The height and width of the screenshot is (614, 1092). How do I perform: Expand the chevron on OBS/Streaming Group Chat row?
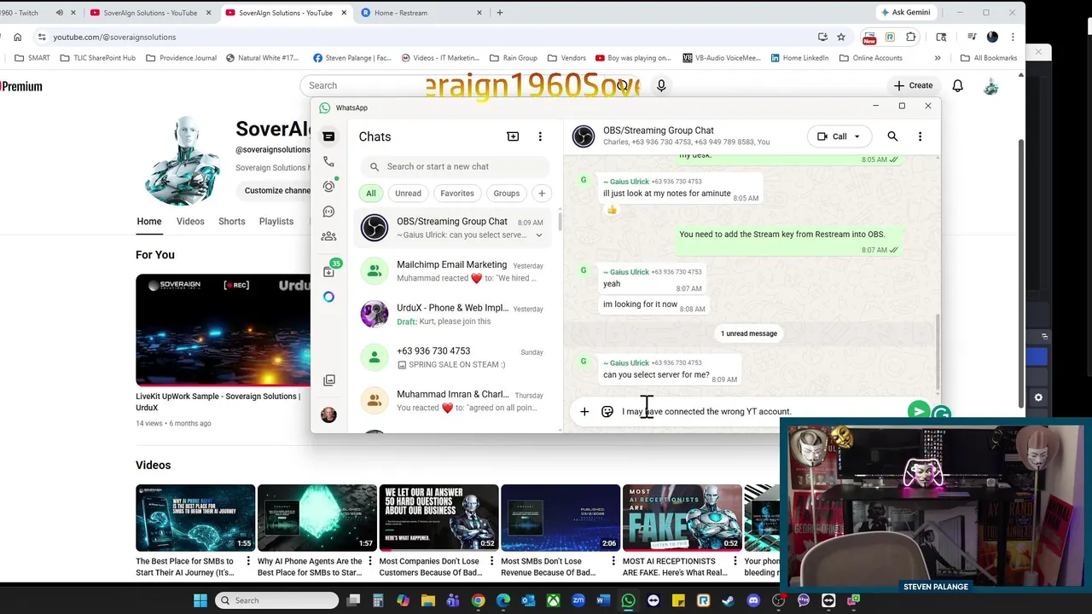[538, 235]
